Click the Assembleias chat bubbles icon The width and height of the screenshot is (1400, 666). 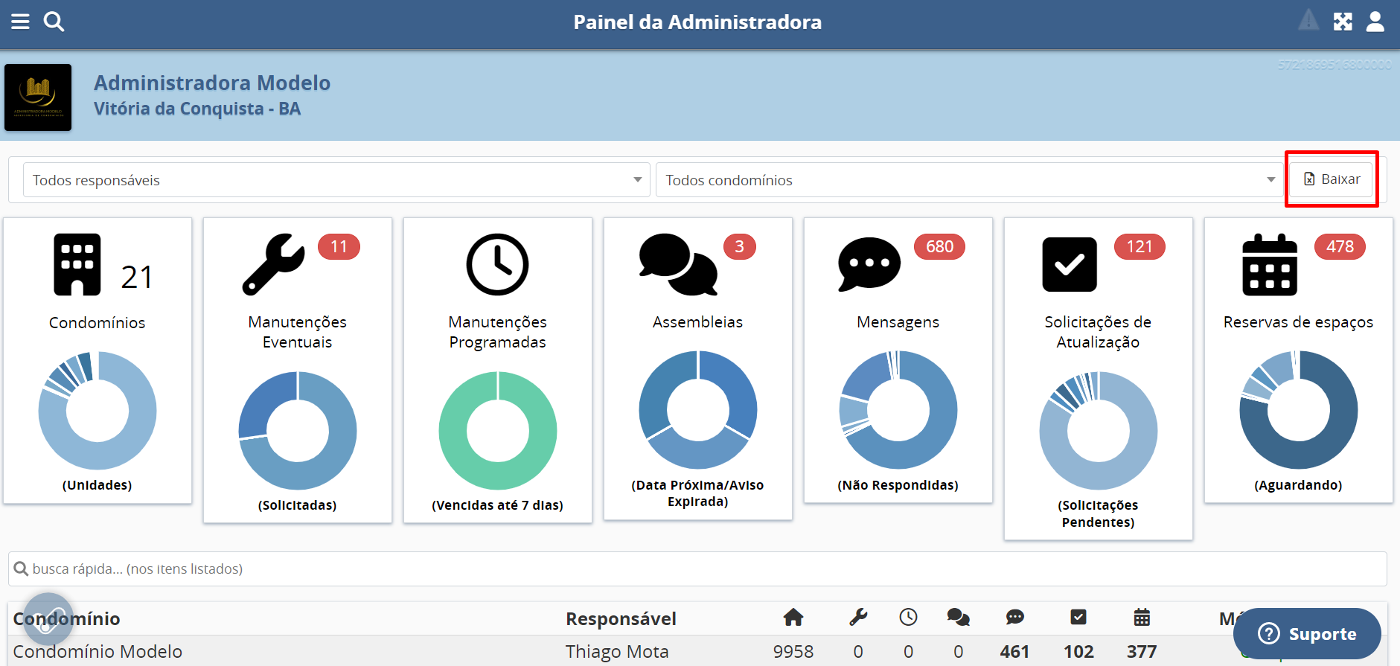pyautogui.click(x=678, y=264)
